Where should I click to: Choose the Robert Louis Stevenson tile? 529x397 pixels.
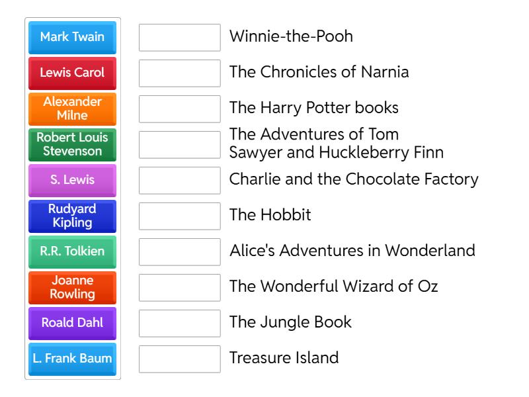pyautogui.click(x=72, y=144)
